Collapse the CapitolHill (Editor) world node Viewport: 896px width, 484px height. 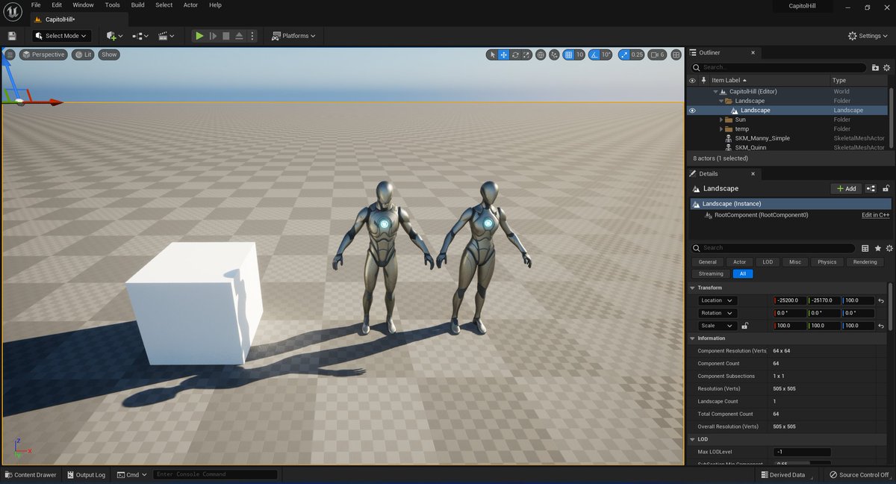click(x=716, y=92)
